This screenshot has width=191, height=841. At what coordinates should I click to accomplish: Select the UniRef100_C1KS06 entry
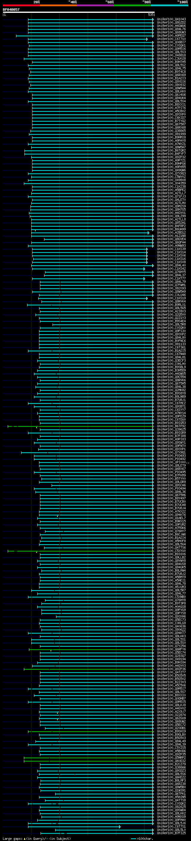pyautogui.click(x=171, y=255)
